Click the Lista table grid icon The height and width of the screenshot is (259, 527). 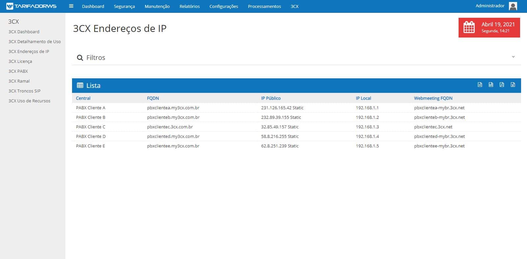(80, 86)
